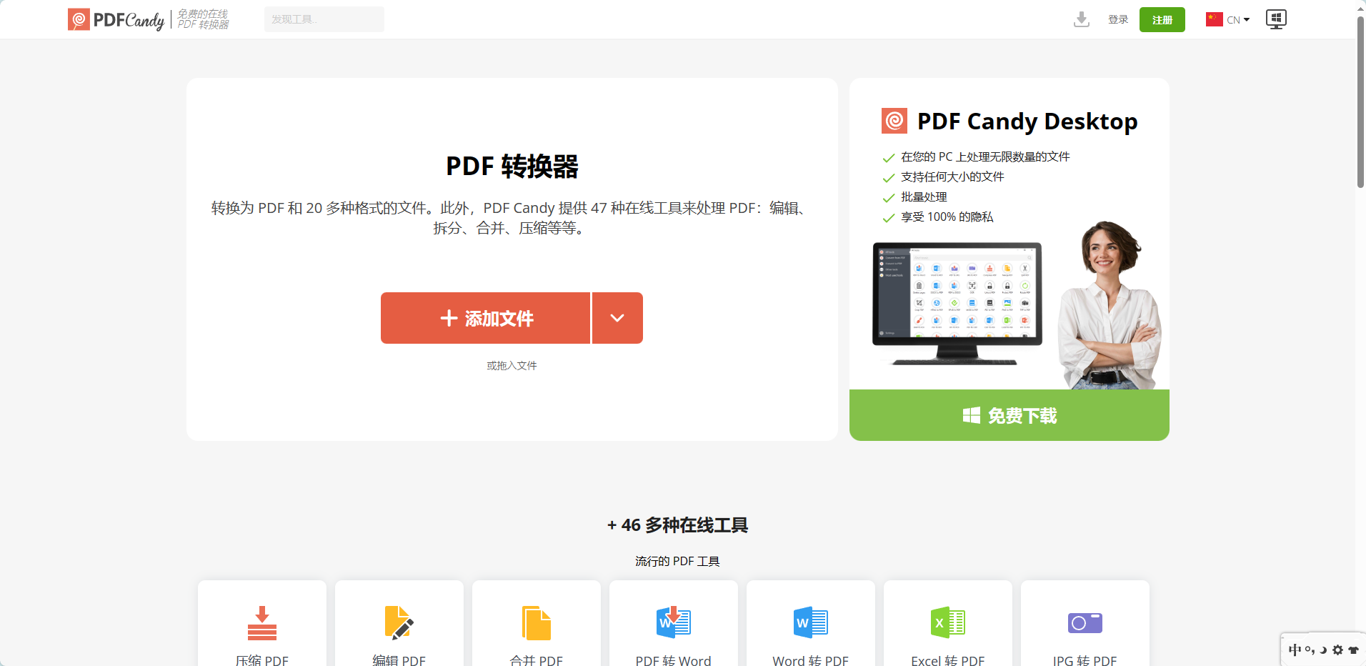Click the green 注册 register button
This screenshot has height=666, width=1366.
(1162, 20)
